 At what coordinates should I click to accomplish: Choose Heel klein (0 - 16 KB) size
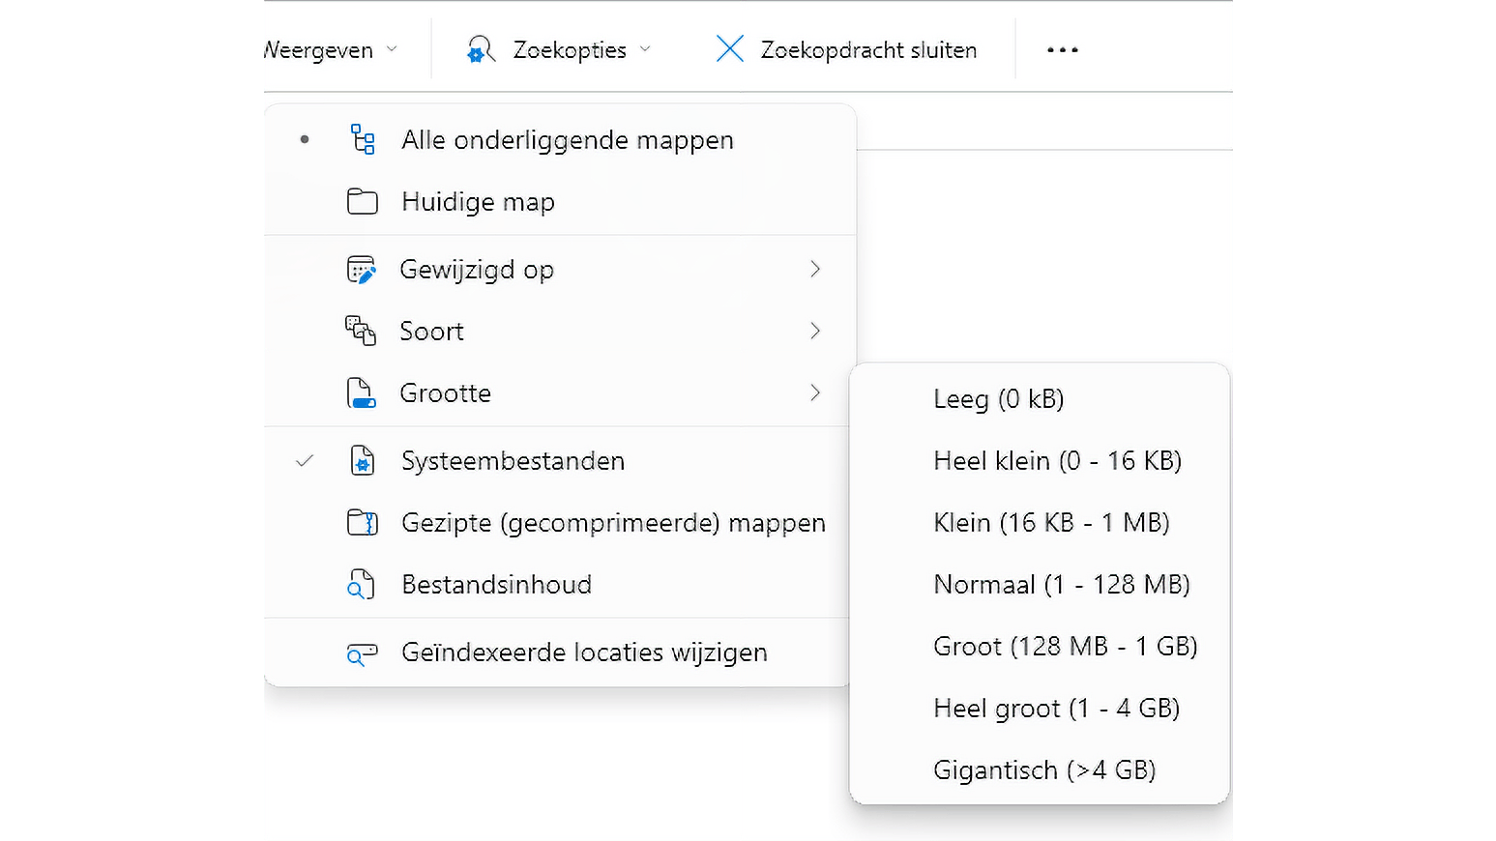pos(1057,461)
